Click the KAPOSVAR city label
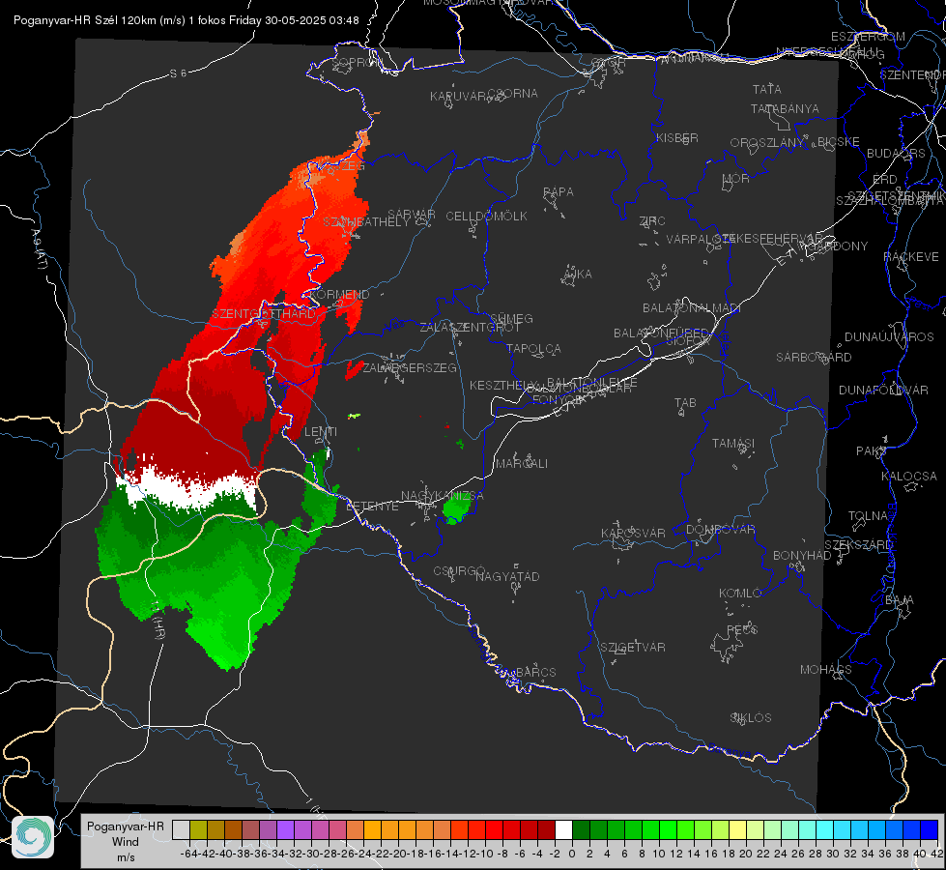946x870 pixels. tap(633, 533)
